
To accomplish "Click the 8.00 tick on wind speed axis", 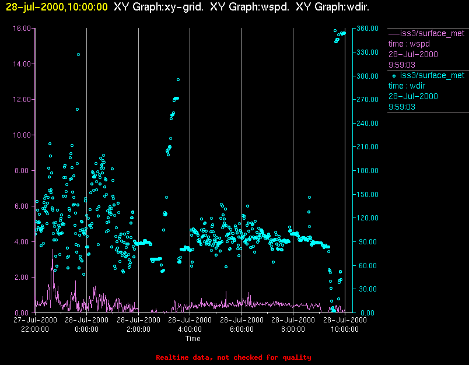I will coord(23,171).
